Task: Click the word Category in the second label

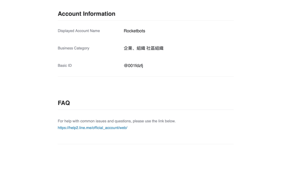Action: (81, 48)
